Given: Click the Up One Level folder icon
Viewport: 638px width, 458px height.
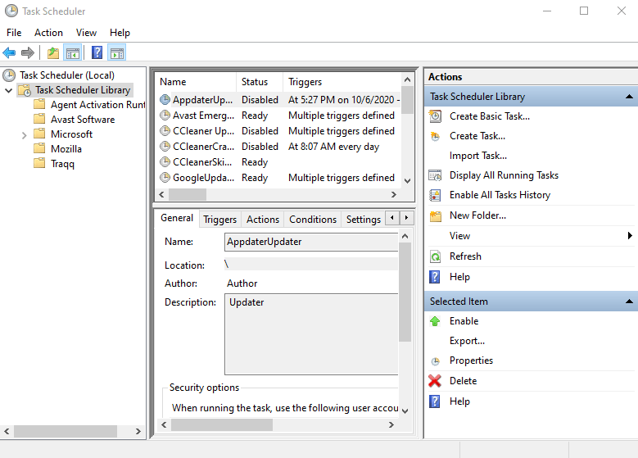Looking at the screenshot, I should tap(53, 53).
